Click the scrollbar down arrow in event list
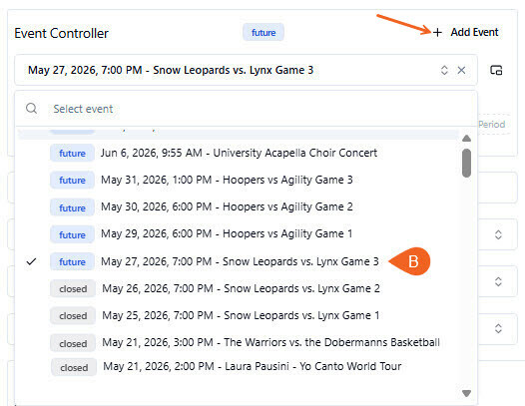This screenshot has width=525, height=406. pos(466,393)
